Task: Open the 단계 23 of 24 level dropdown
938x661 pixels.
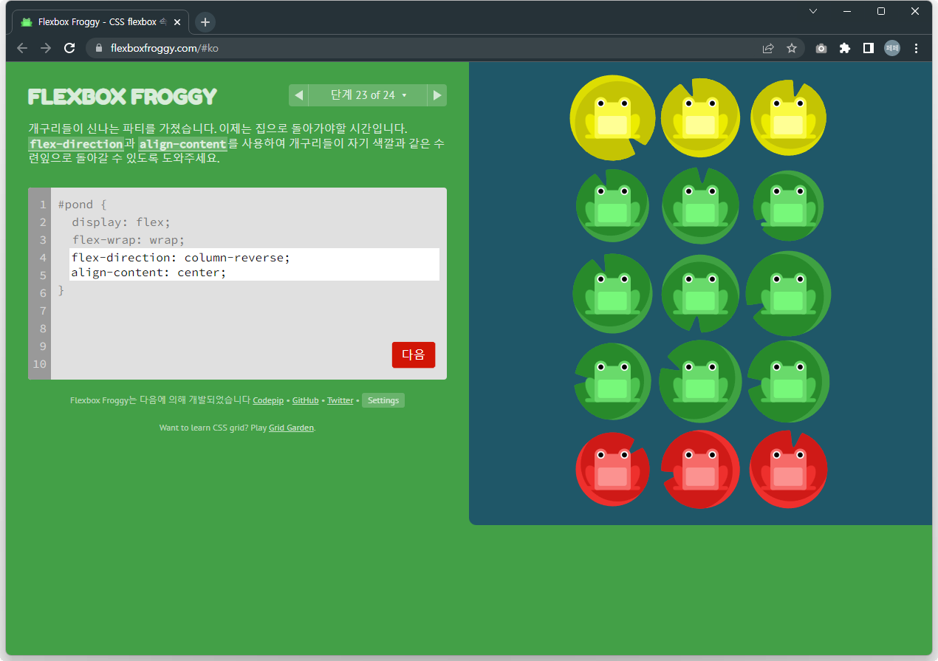Action: click(x=368, y=95)
